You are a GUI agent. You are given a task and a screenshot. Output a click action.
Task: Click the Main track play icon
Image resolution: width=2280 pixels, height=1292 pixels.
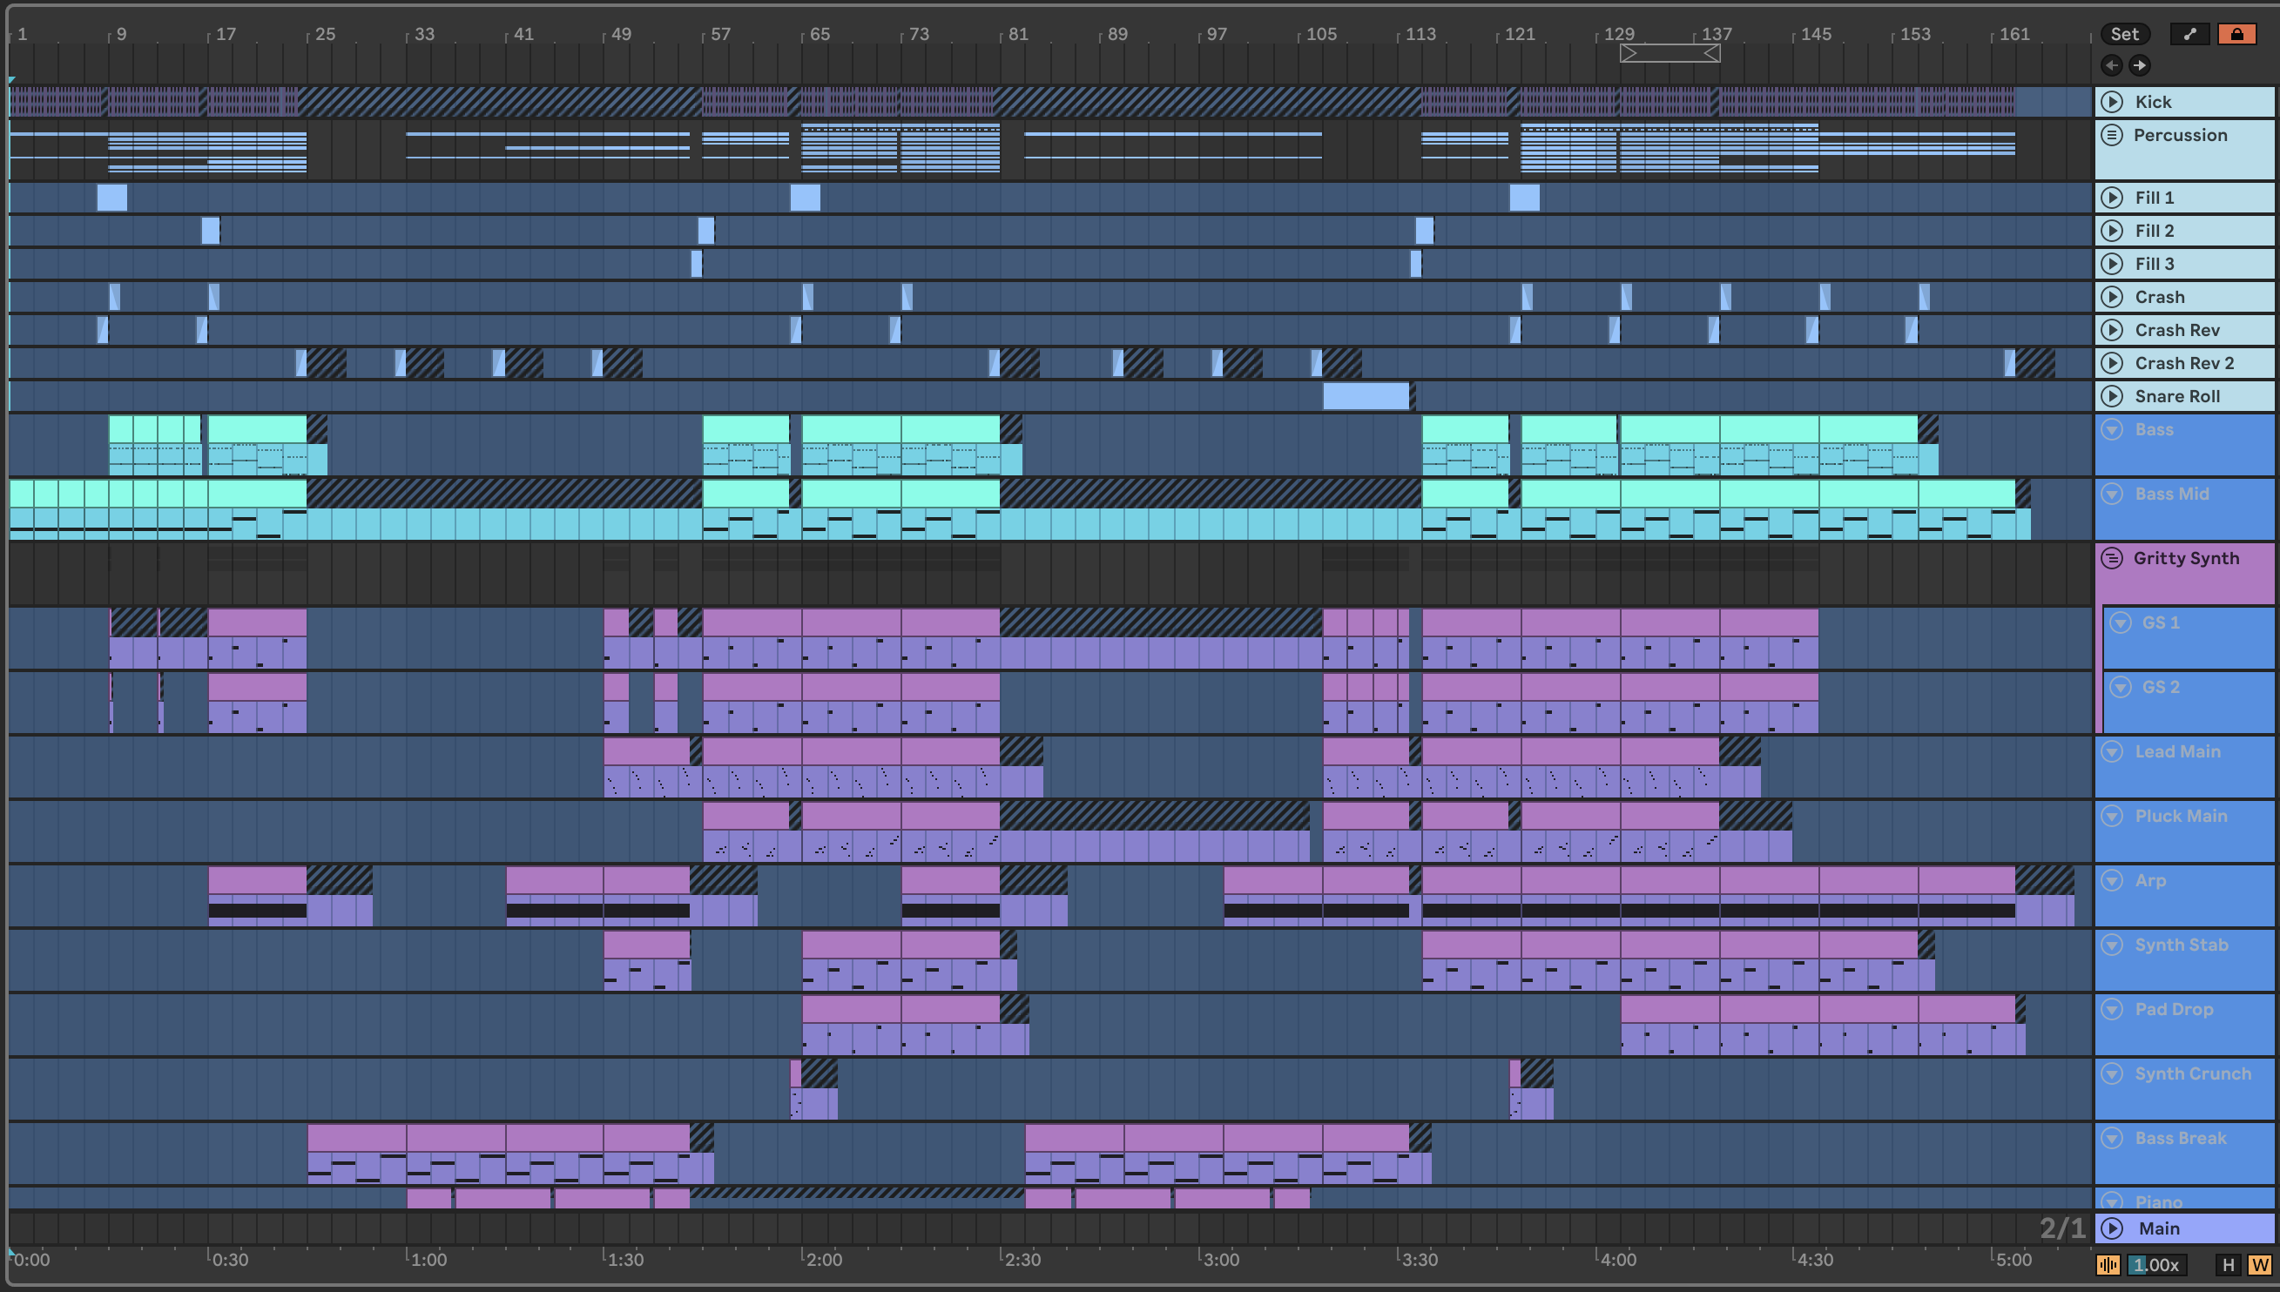coord(2112,1228)
